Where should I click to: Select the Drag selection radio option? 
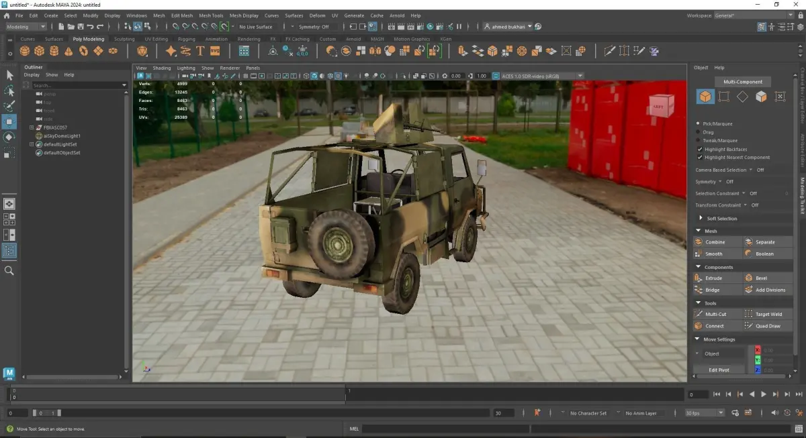point(699,132)
